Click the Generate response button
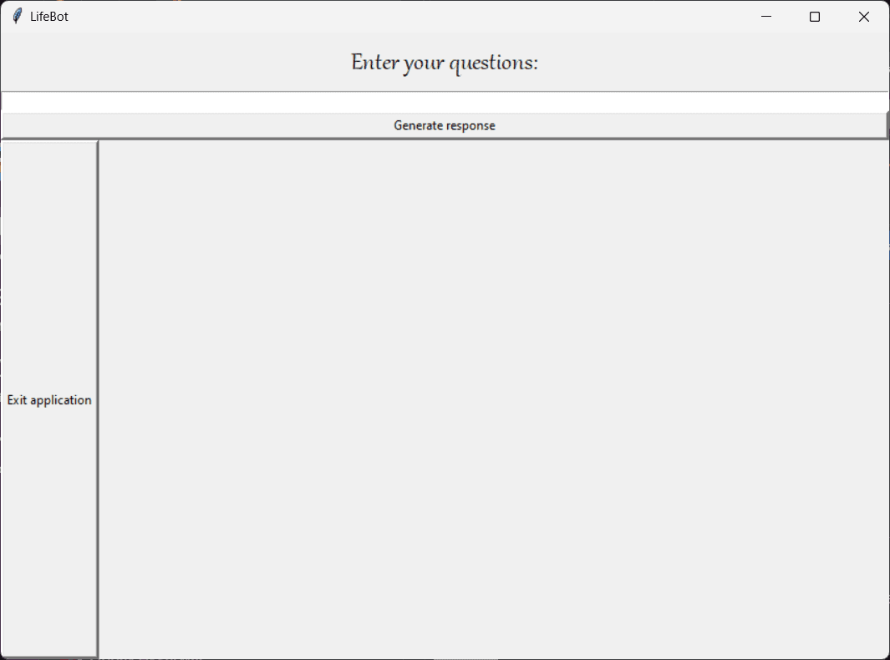Image resolution: width=890 pixels, height=660 pixels. [x=445, y=125]
